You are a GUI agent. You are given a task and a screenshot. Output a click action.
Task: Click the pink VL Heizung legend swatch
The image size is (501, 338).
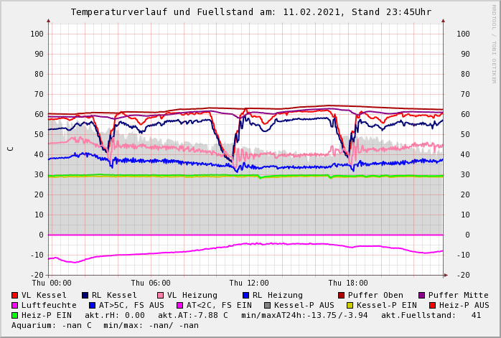pyautogui.click(x=160, y=295)
